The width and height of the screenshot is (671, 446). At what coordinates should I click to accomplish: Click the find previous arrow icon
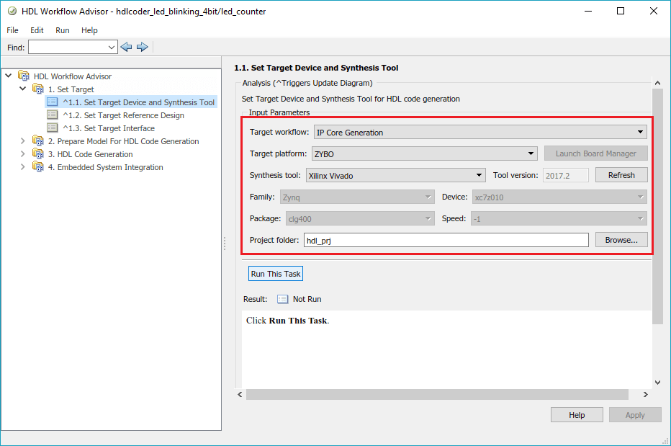[x=127, y=47]
